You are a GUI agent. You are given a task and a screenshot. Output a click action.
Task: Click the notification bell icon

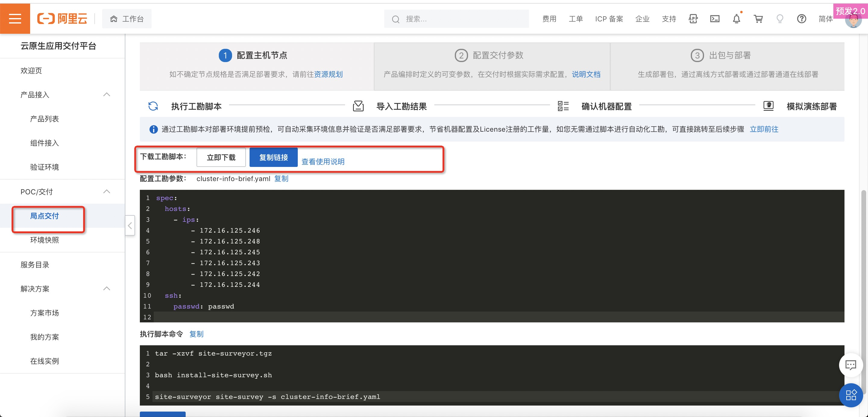[x=736, y=19]
